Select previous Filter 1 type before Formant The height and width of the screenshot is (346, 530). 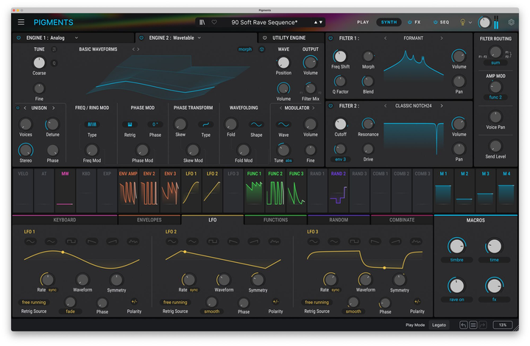[x=385, y=38]
